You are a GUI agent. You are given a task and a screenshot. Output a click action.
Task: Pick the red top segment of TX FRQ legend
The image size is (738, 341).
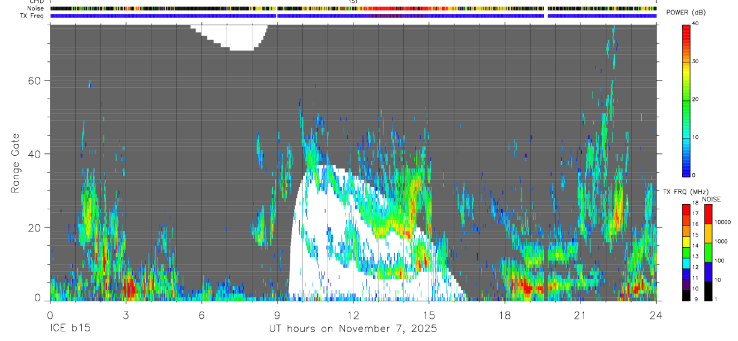686,210
